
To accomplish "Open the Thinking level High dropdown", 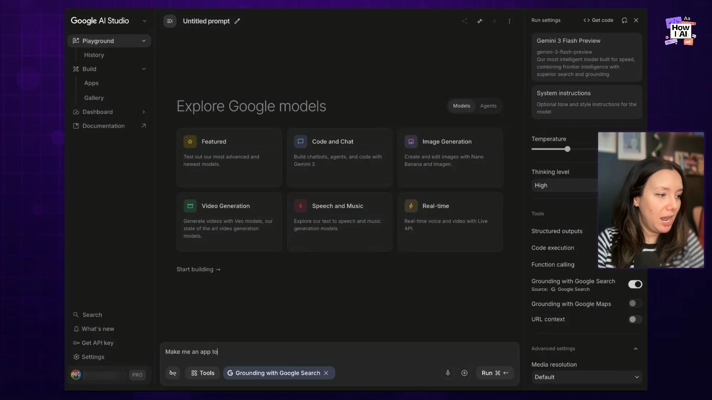I will click(x=564, y=185).
